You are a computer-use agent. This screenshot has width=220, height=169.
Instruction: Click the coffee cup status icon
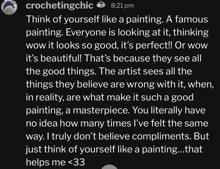coord(101,4)
